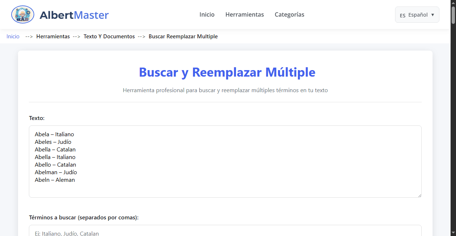Click inside the Texto text area
The height and width of the screenshot is (236, 456).
(x=225, y=162)
